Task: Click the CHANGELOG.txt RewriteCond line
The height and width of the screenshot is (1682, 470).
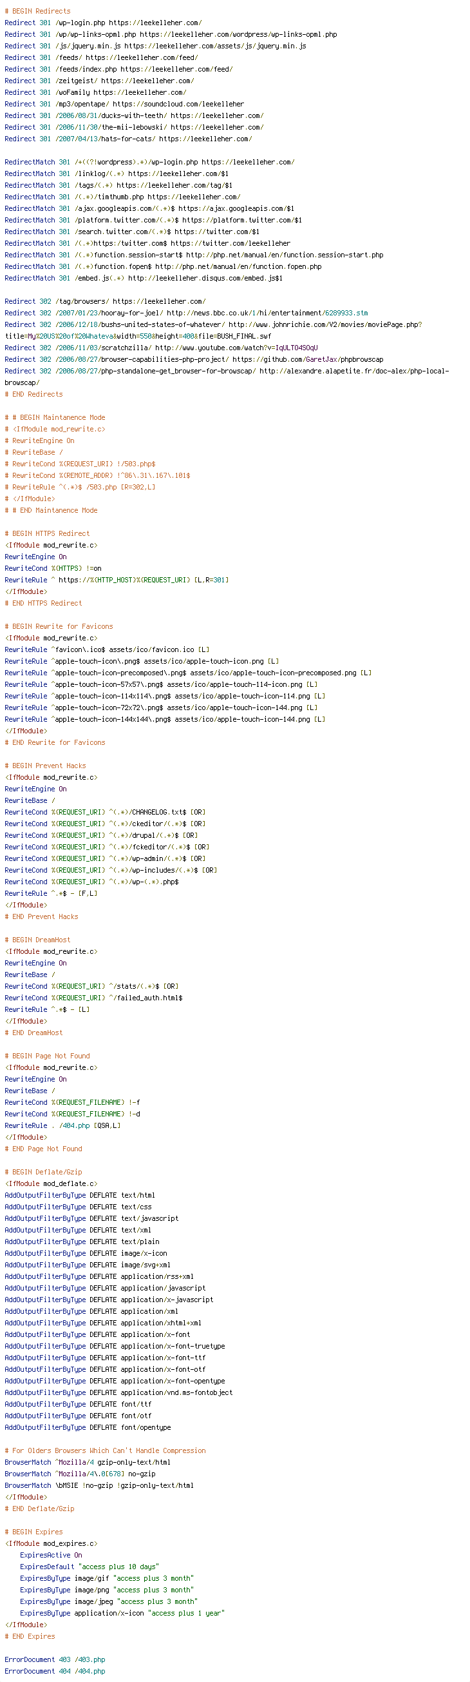Action: [x=105, y=812]
